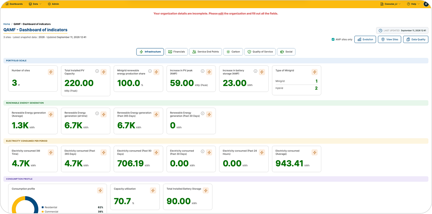Open the Admin menu item
432x214 pixels.
click(x=53, y=4)
